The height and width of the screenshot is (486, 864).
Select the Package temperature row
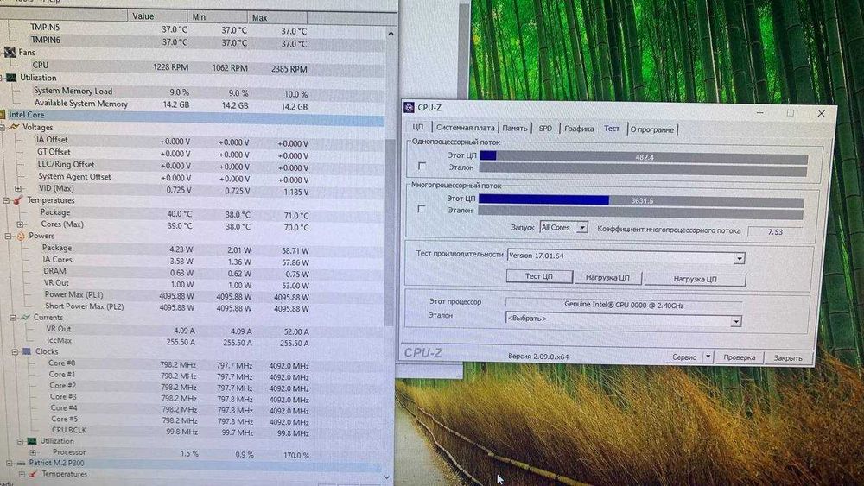193,213
